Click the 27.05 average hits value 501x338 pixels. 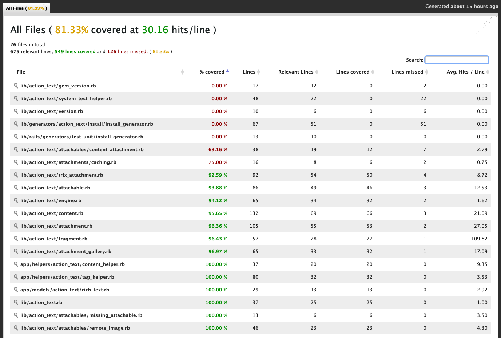[481, 226]
